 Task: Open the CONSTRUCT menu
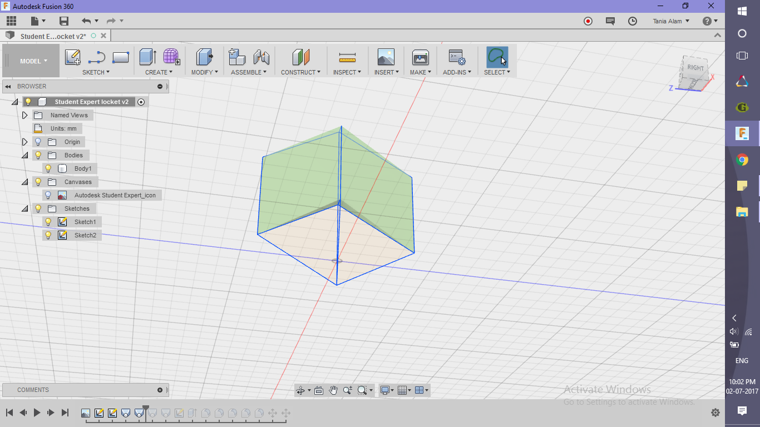click(300, 72)
